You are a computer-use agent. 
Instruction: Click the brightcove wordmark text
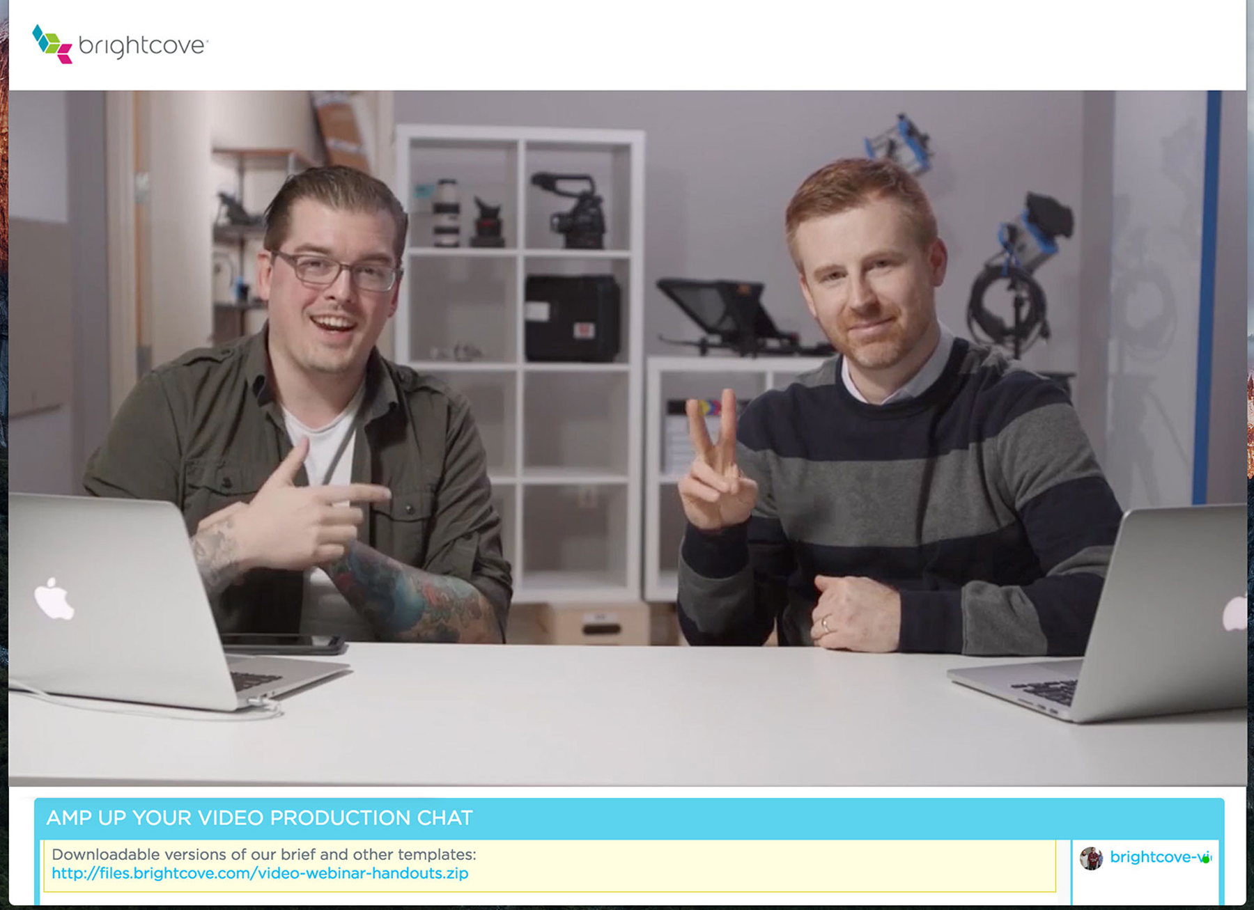click(143, 46)
